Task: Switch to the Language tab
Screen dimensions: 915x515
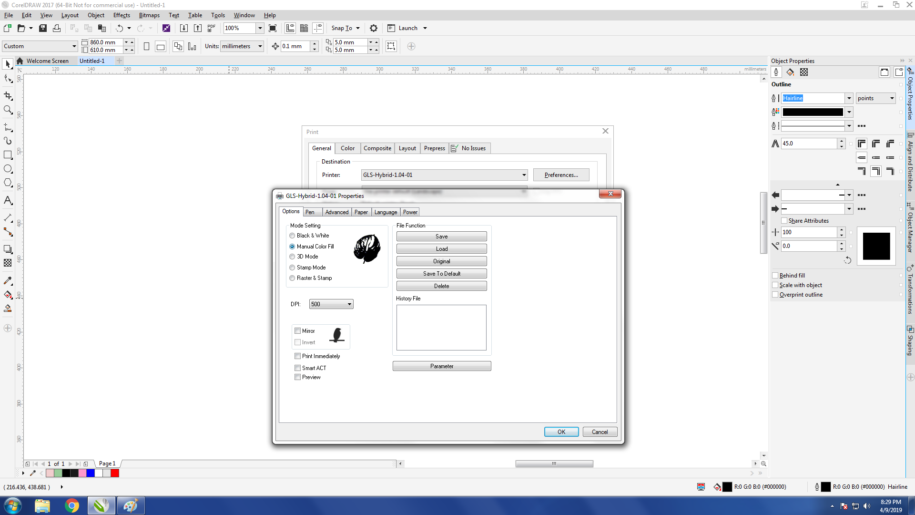Action: coord(386,212)
